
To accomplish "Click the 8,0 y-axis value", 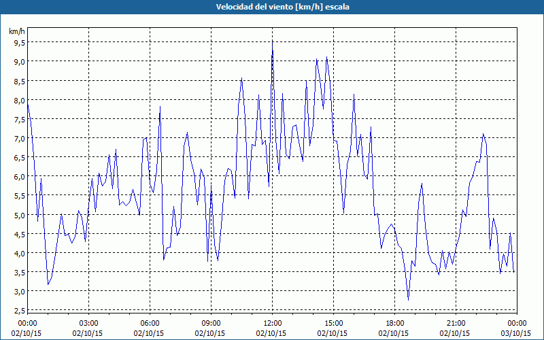I will pos(19,100).
